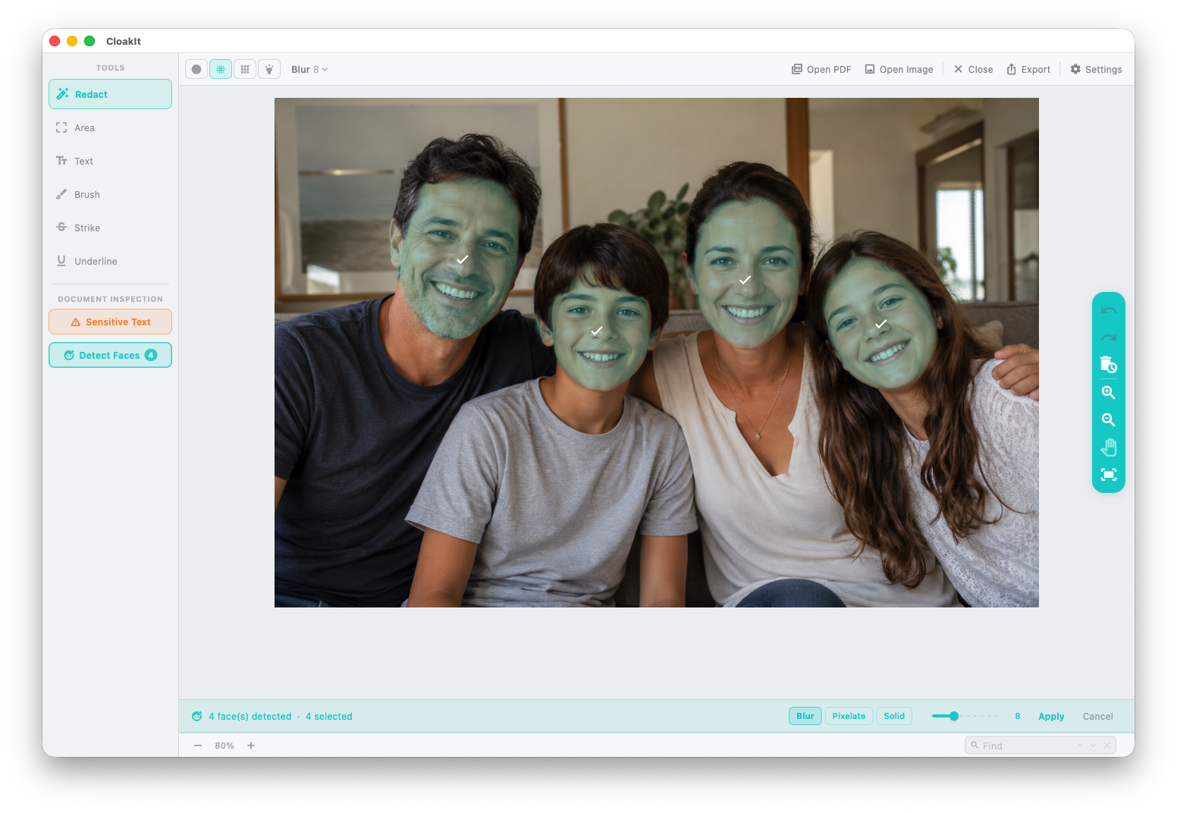Image resolution: width=1177 pixels, height=813 pixels.
Task: Click the magnifier zoom out icon
Action: 1109,419
